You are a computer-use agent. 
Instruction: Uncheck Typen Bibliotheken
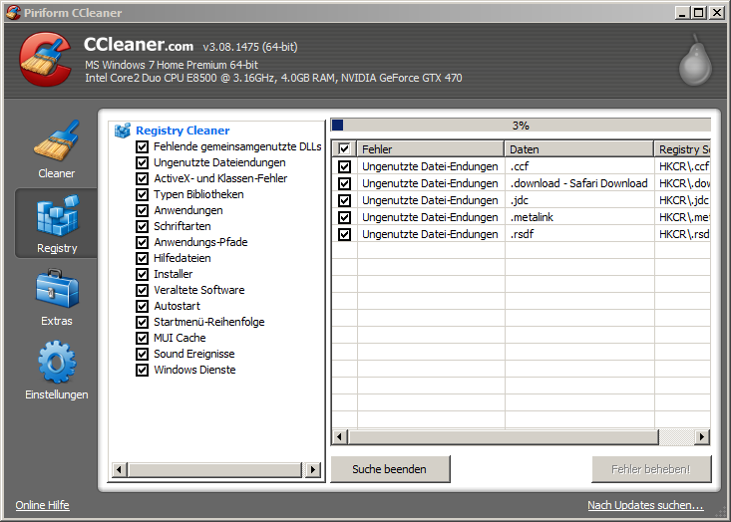[142, 194]
